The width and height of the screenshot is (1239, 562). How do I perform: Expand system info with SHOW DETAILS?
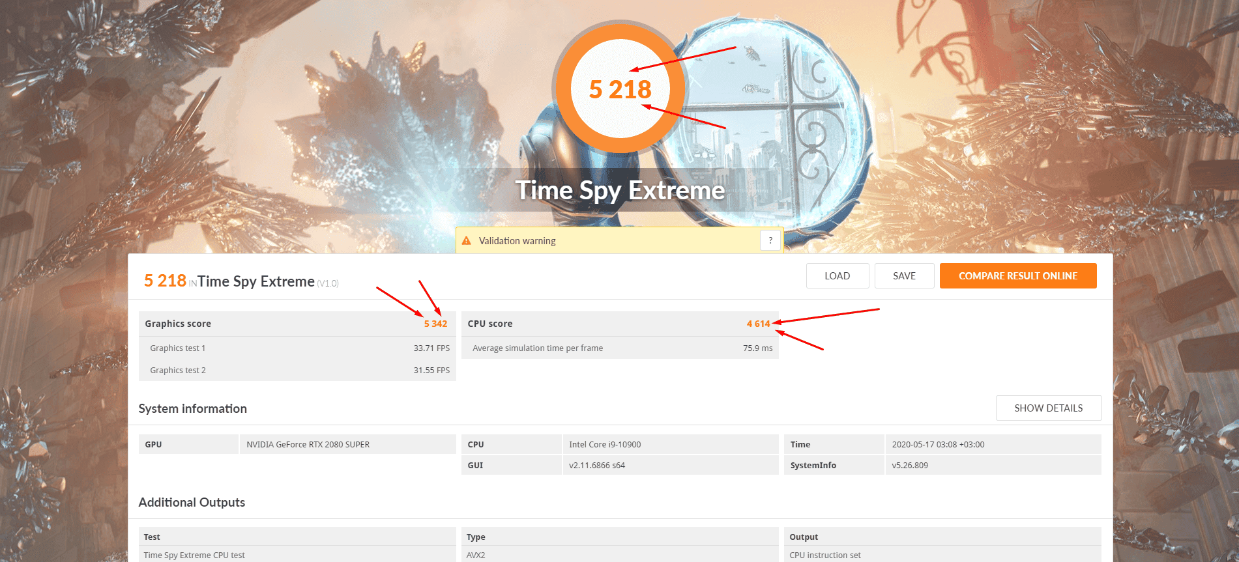pyautogui.click(x=1048, y=408)
